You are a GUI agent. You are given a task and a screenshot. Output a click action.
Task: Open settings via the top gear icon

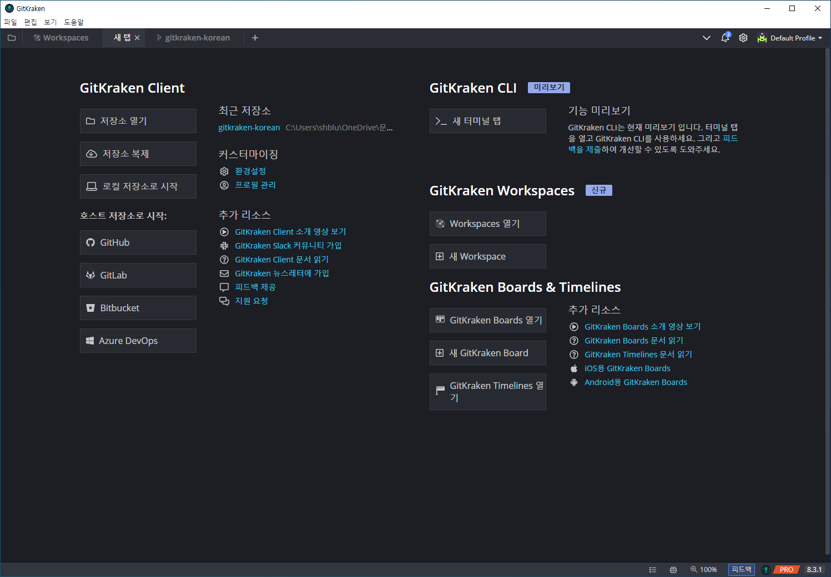743,38
